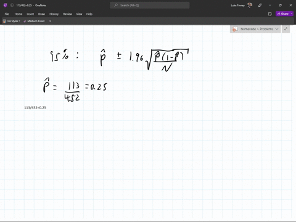Switch to the Home ribbon tab
This screenshot has width=296, height=222.
pos(18,14)
